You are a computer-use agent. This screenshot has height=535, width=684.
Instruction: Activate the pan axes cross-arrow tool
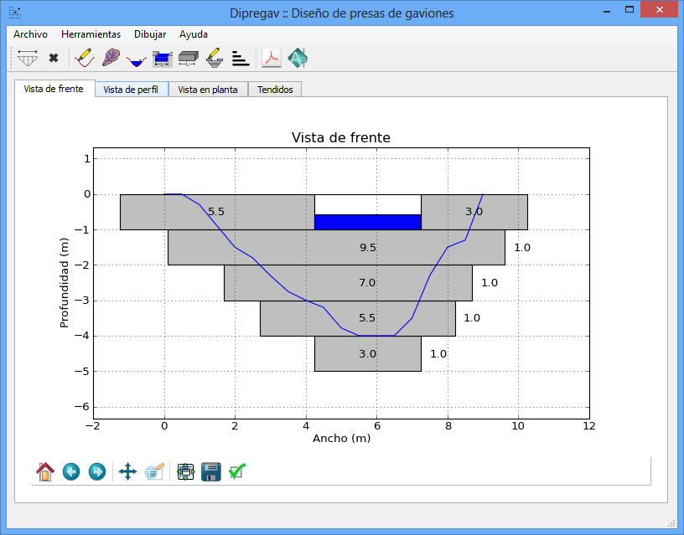(127, 472)
